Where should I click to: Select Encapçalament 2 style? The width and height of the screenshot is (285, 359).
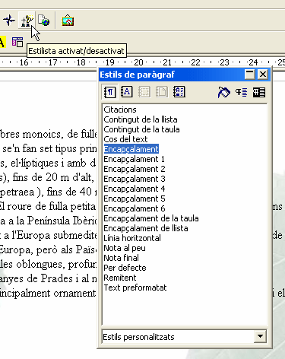(x=135, y=169)
